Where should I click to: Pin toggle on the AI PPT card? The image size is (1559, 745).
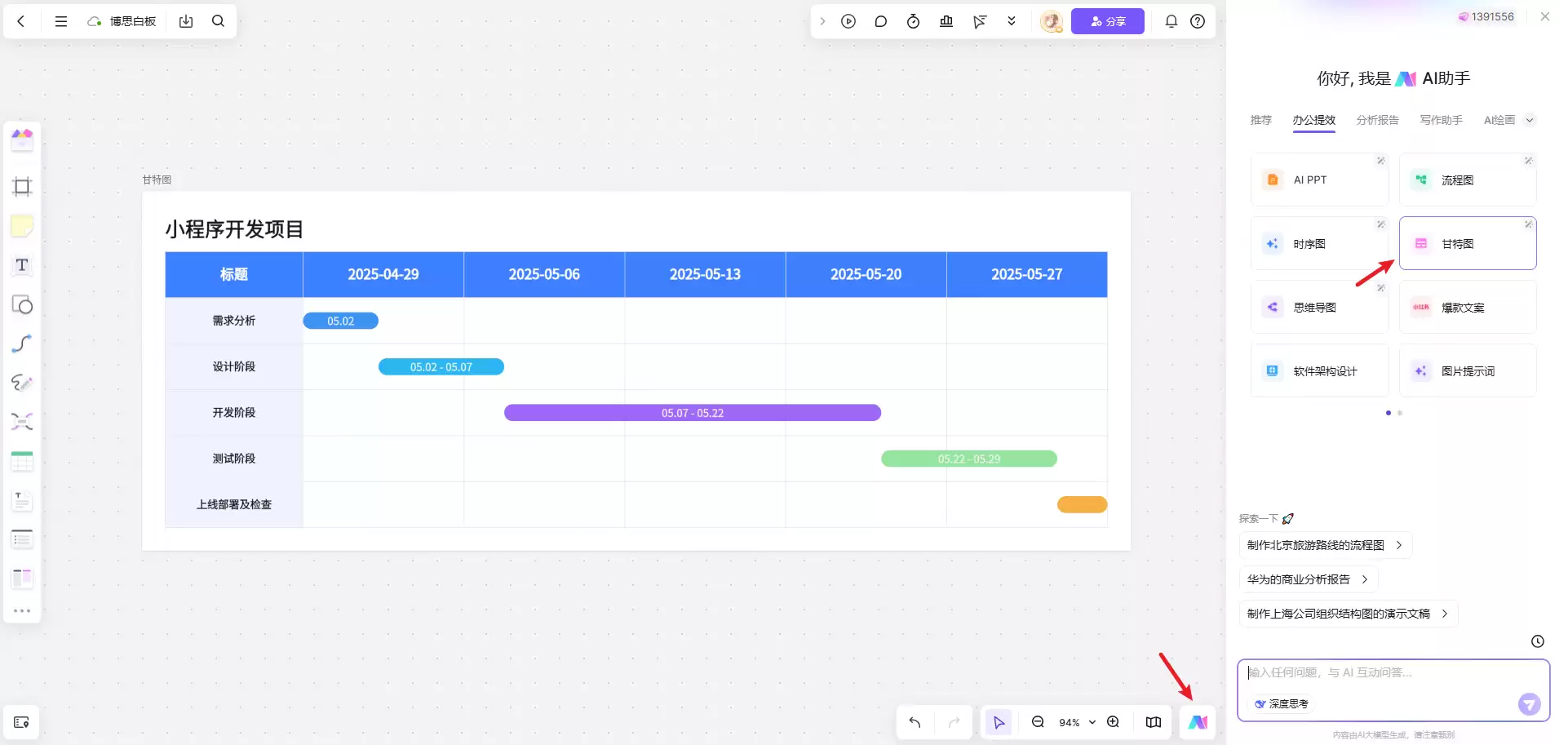1380,161
